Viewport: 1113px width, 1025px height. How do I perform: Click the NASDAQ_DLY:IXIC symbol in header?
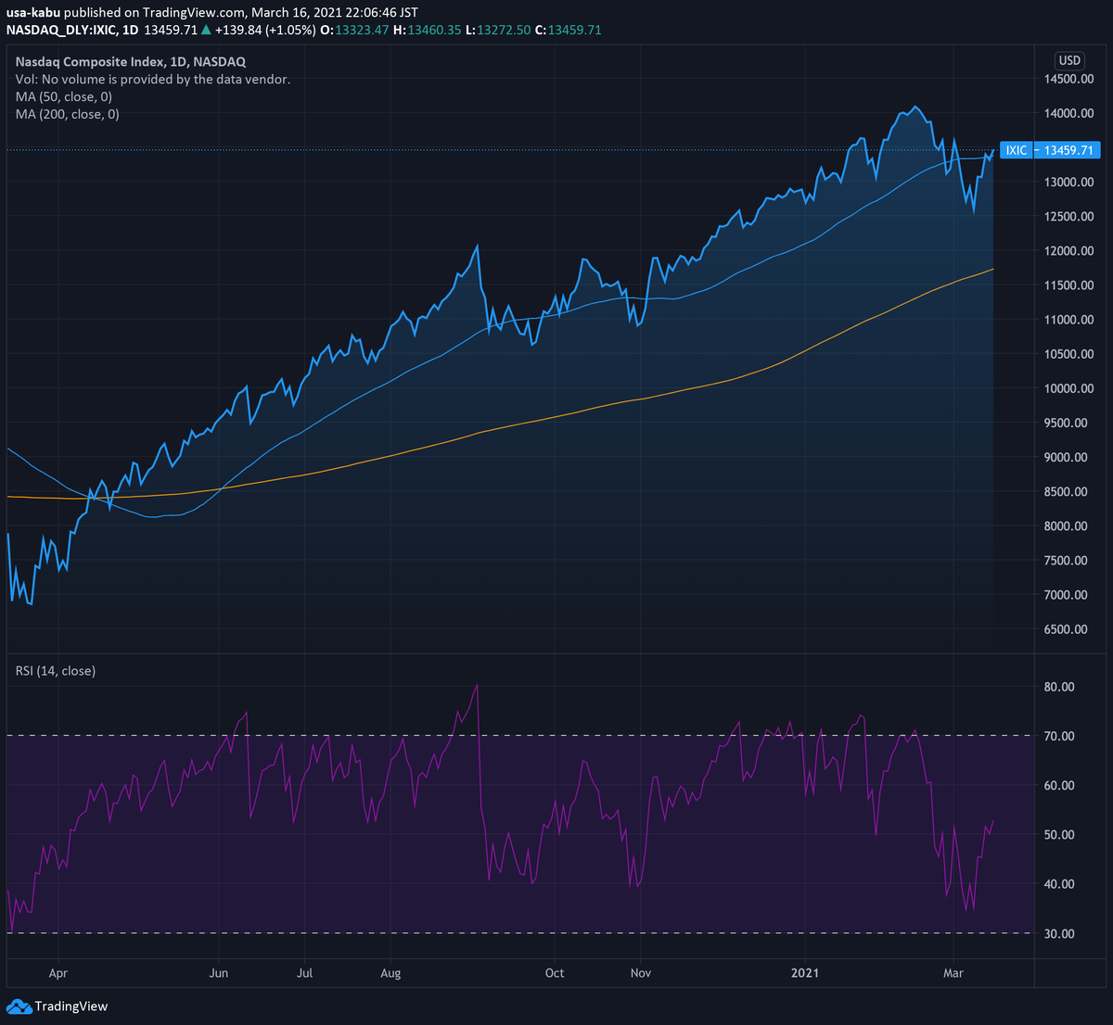point(62,30)
